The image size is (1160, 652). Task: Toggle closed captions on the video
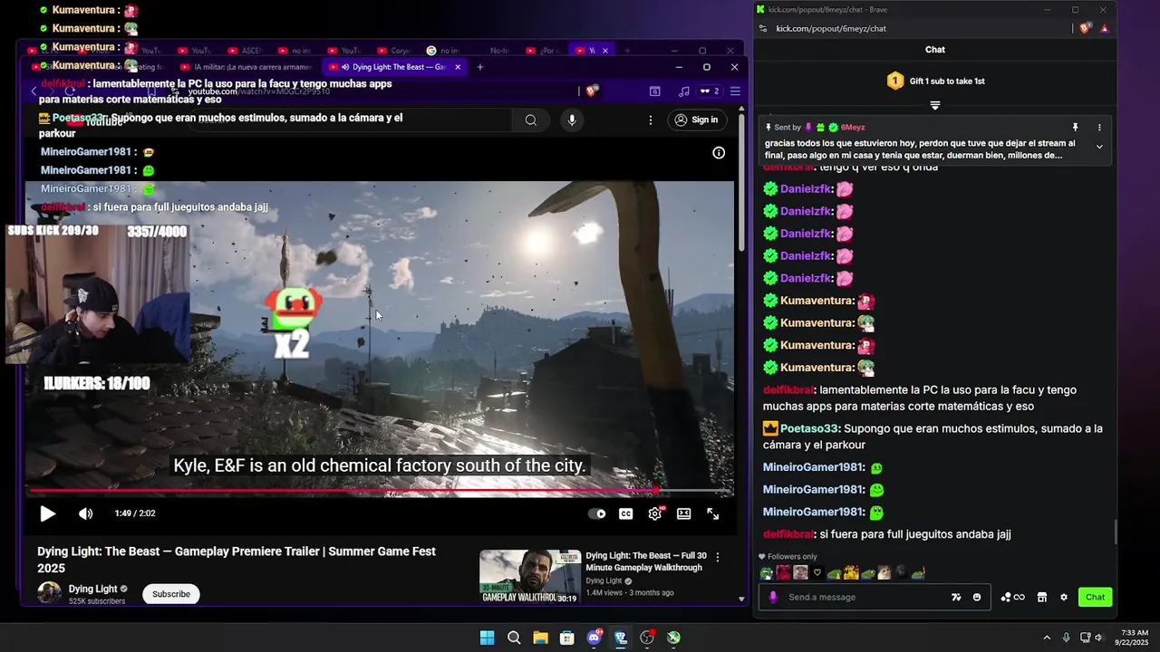pos(625,513)
